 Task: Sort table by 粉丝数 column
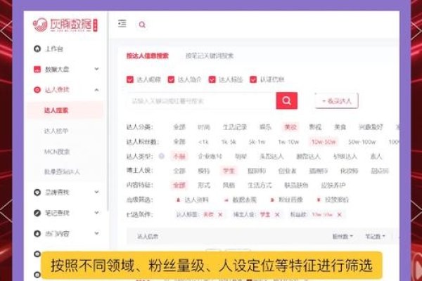click(x=343, y=236)
